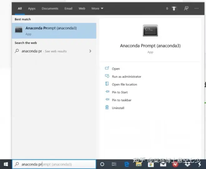Image resolution: width=206 pixels, height=169 pixels.
Task: Launch Microsoft Edge from taskbar
Action: (127, 164)
